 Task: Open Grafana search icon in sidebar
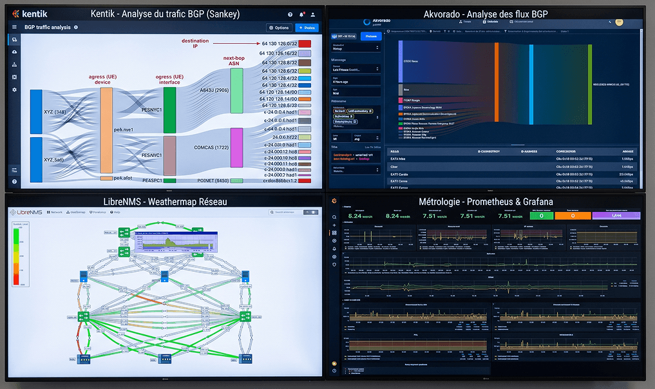(334, 217)
